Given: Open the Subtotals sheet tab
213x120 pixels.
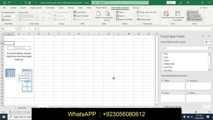Looking at the screenshot, I should (22, 108).
